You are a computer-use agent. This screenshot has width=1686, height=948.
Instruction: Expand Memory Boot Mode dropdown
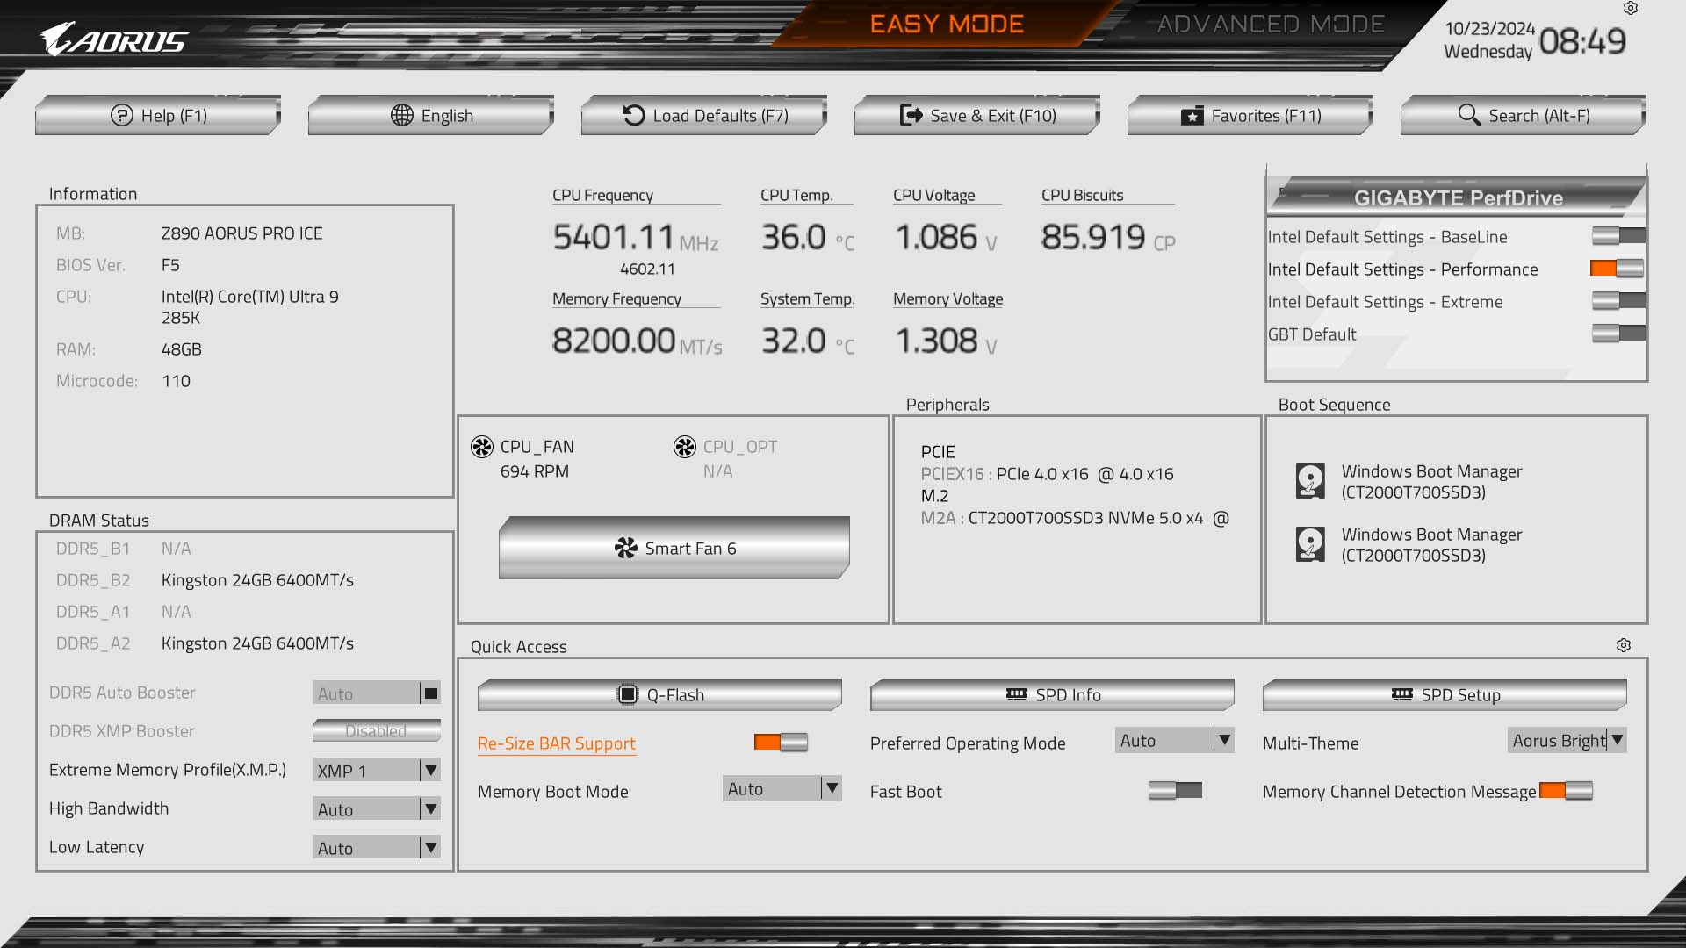click(832, 788)
